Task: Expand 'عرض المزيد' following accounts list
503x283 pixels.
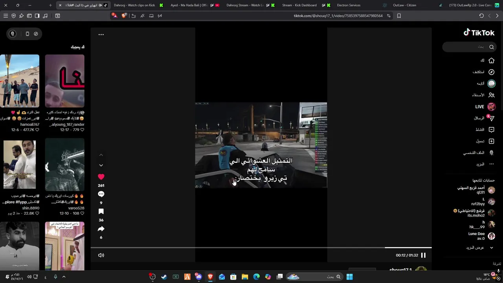Action: pos(479,248)
